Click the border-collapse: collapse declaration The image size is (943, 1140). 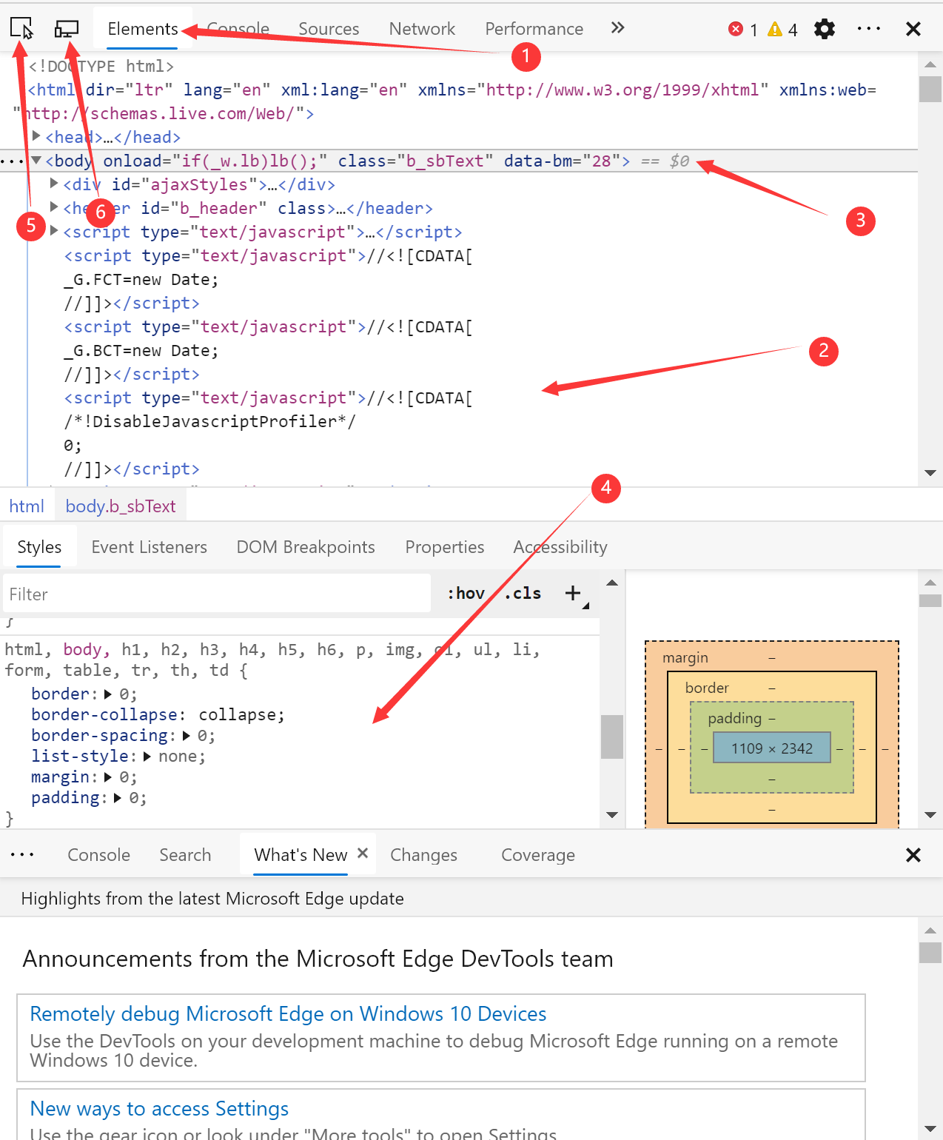point(158,715)
